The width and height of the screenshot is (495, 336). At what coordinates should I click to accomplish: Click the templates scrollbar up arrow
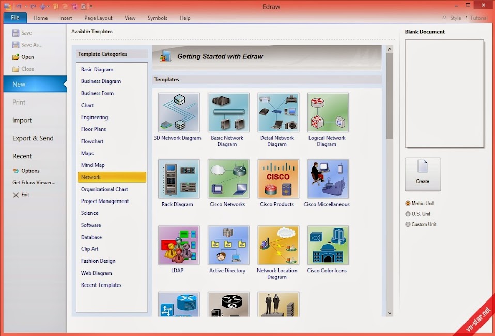click(390, 49)
